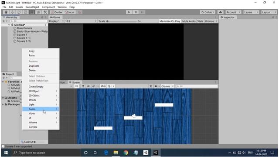Open File Explorer from the taskbar
279x157 pixels.
116,153
